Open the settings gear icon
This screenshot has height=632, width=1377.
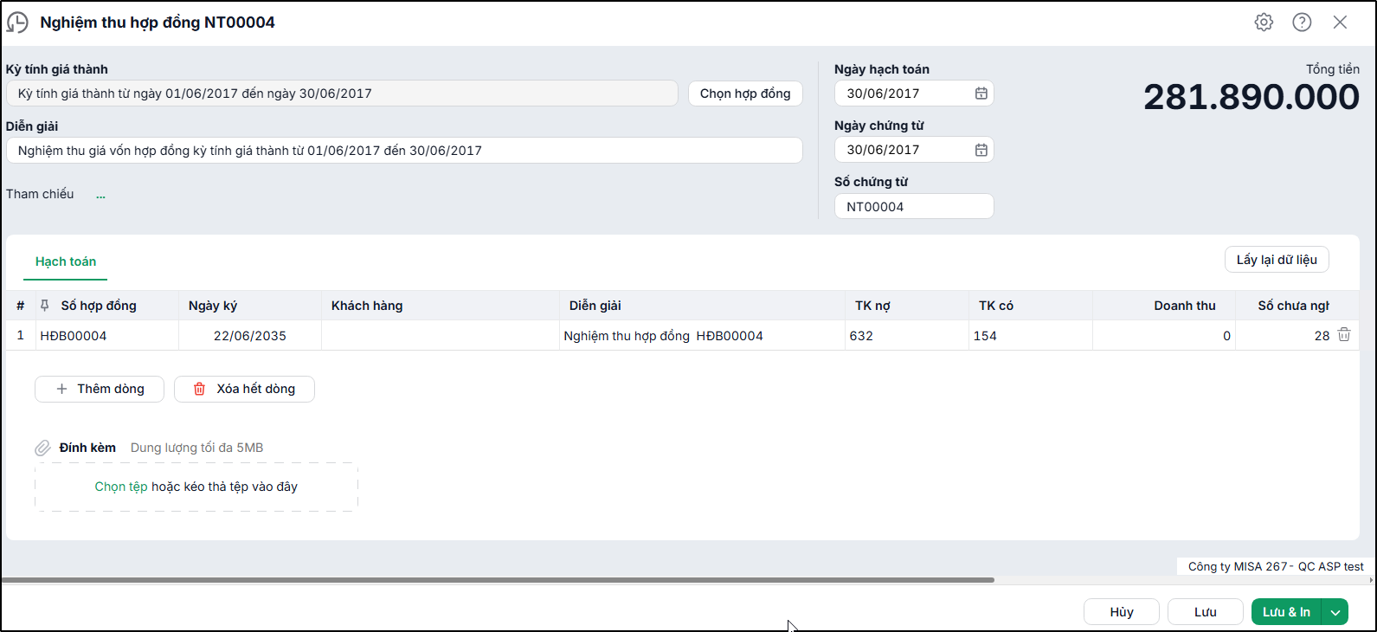pyautogui.click(x=1264, y=23)
